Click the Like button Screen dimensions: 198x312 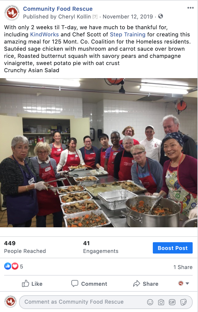[x=32, y=284]
